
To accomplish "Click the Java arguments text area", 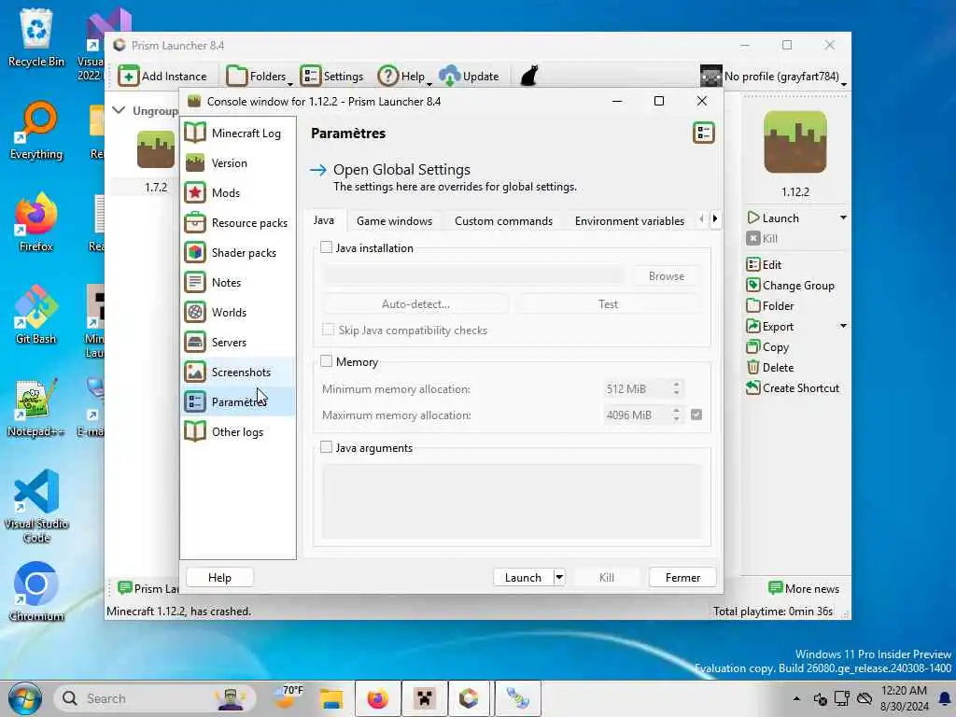I will [513, 501].
